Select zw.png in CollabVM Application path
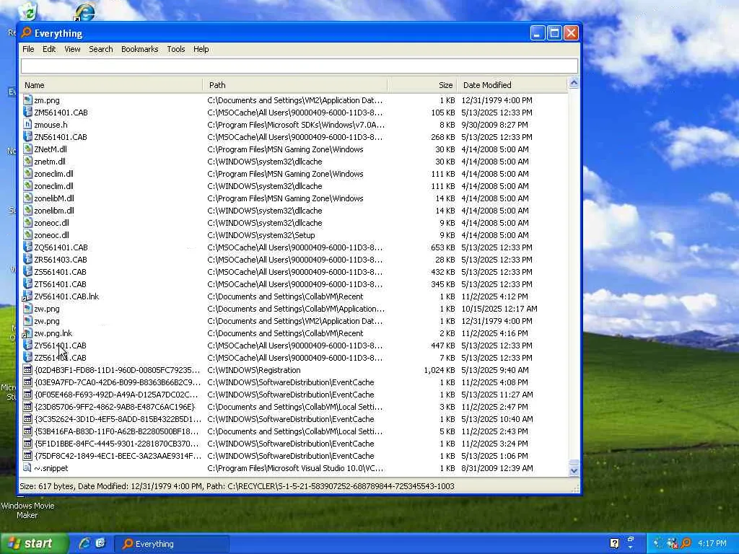 pyautogui.click(x=294, y=309)
